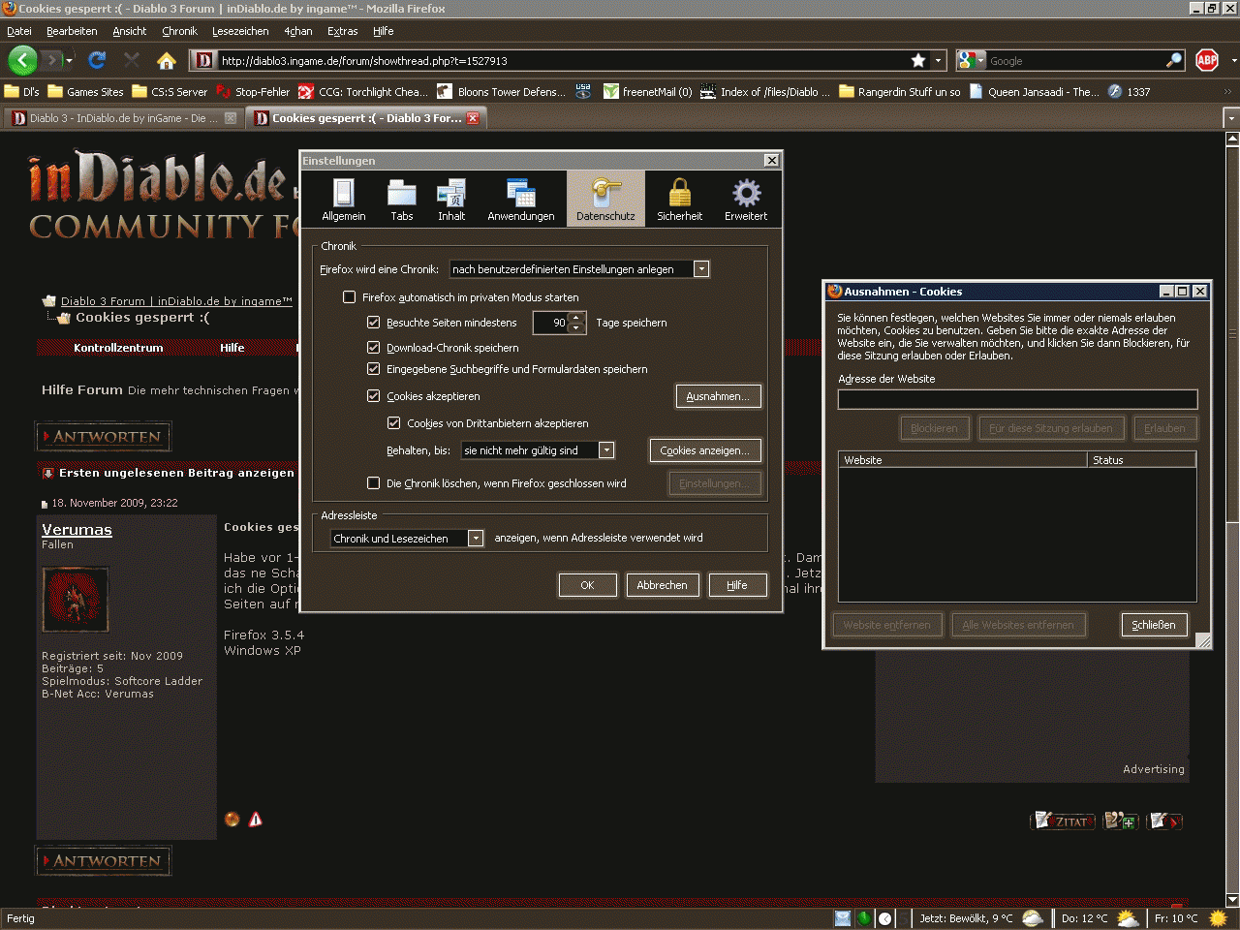Switch to the Inhalt settings panel
The width and height of the screenshot is (1240, 930).
point(451,199)
